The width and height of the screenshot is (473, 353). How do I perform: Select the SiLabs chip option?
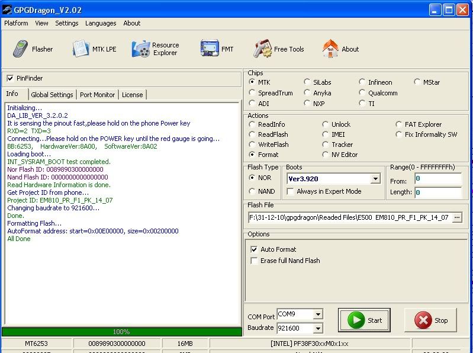tap(307, 82)
